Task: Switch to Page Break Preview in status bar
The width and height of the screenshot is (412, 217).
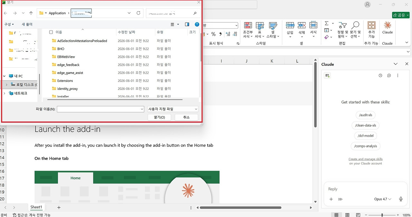Action: [x=358, y=215]
